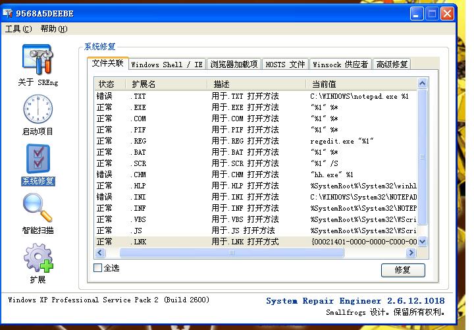This screenshot has width=474, height=330.
Task: Click the horizontal scrollbar thumb
Action: coord(232,252)
